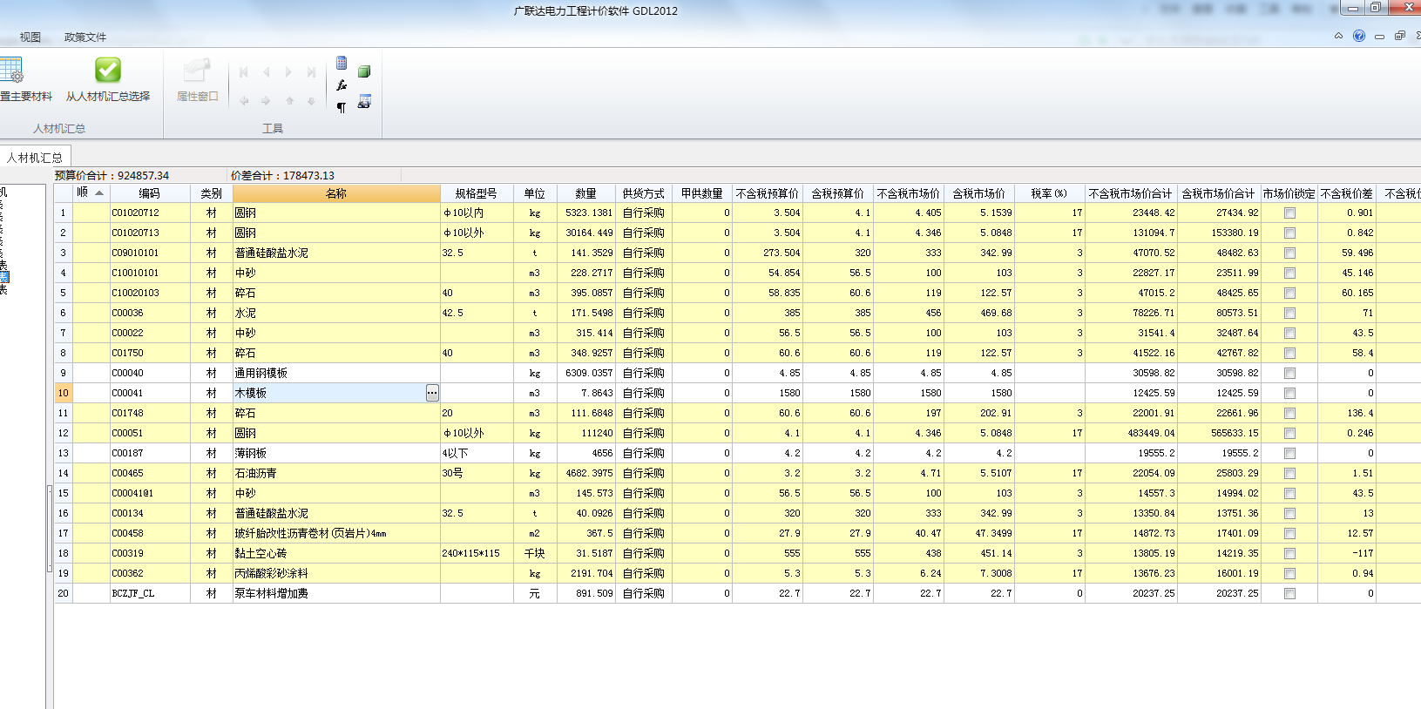Click the 规格型号 column header
The image size is (1421, 709).
click(477, 192)
